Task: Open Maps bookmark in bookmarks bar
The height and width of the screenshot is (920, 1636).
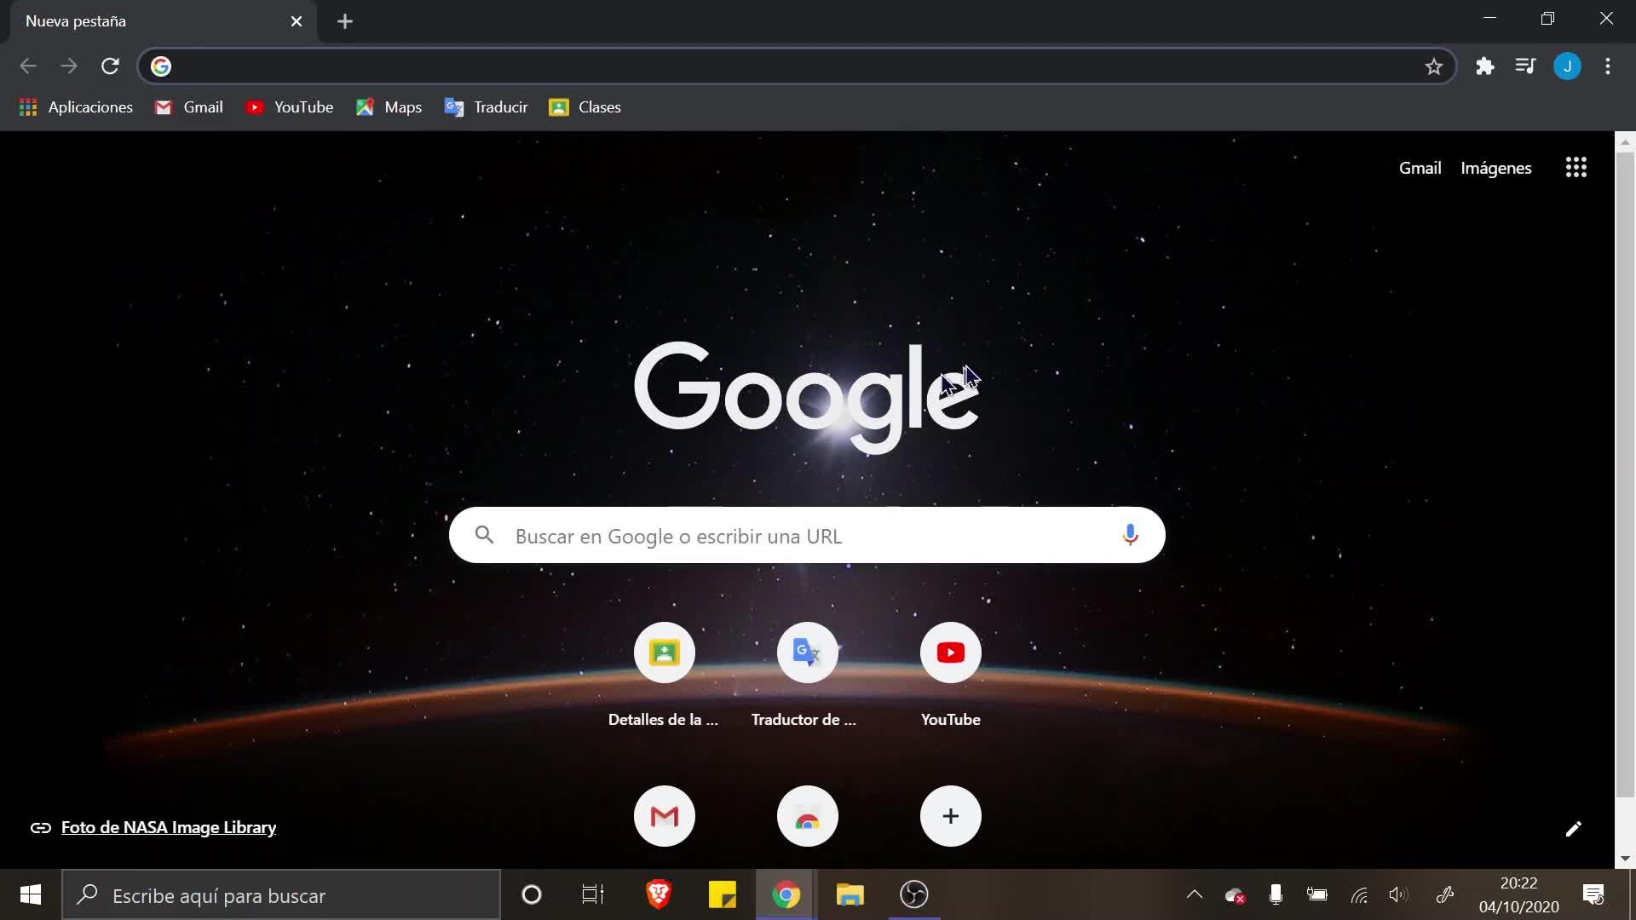Action: pos(389,107)
